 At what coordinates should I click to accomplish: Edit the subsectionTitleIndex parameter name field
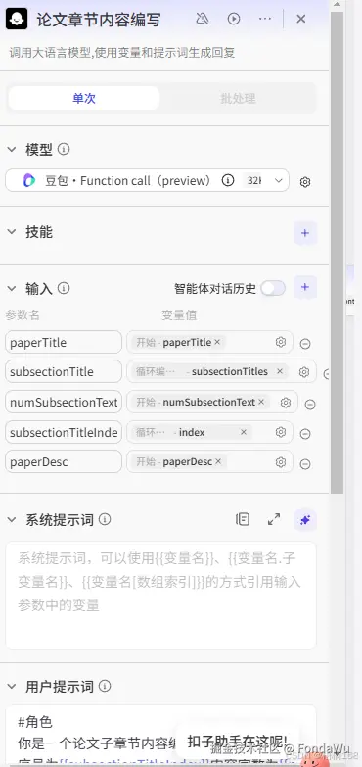pyautogui.click(x=64, y=432)
